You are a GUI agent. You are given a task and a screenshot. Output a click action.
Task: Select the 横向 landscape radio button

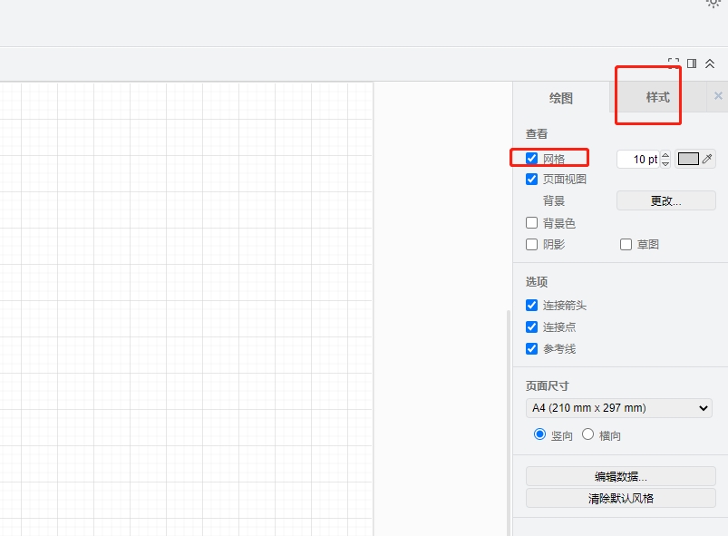point(587,434)
